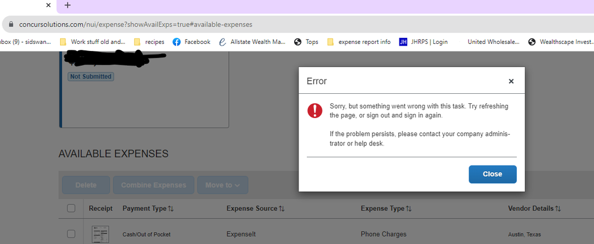Open the Allstate Wealth Ma... bookmark
The height and width of the screenshot is (244, 594).
252,42
